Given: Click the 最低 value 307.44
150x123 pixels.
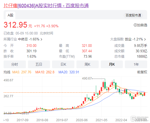Looking at the screenshot, I should pyautogui.click(x=87, y=51).
